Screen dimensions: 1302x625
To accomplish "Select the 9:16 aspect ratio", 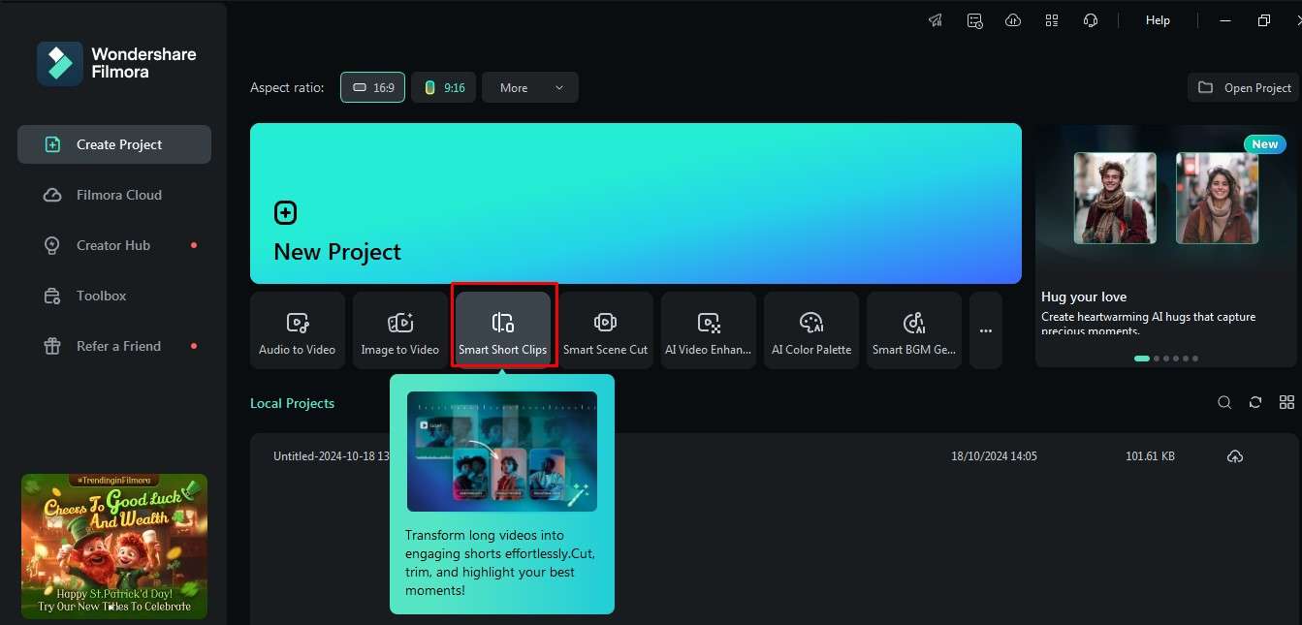I will tap(443, 87).
